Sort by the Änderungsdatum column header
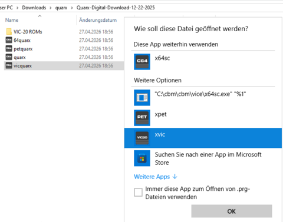Viewport: 283px width, 222px height. click(x=98, y=20)
